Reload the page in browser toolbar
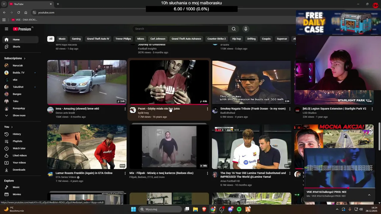Screen dimensions: 381x214 18,12
